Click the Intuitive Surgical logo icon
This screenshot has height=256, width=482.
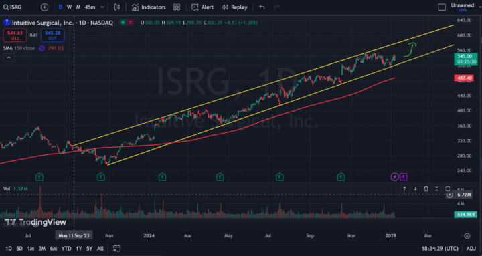tap(7, 23)
